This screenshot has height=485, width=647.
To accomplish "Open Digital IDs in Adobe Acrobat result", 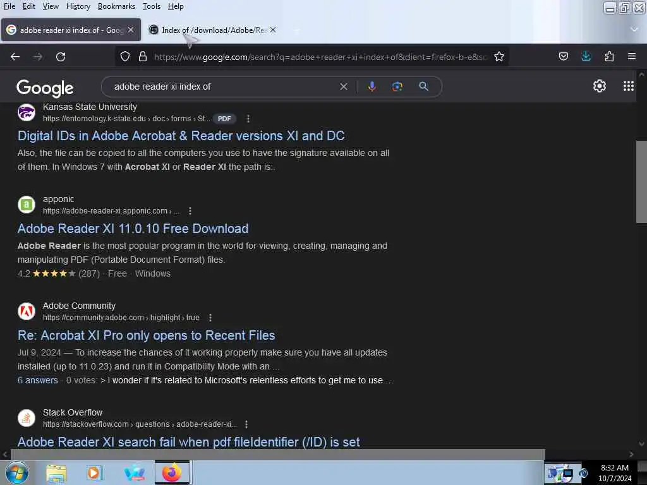I will [181, 136].
